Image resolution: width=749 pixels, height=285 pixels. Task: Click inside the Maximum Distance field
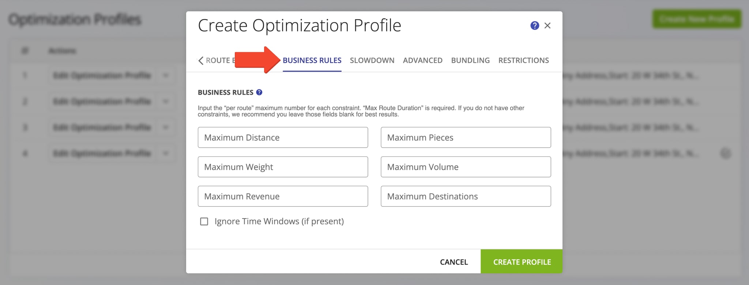(x=283, y=137)
